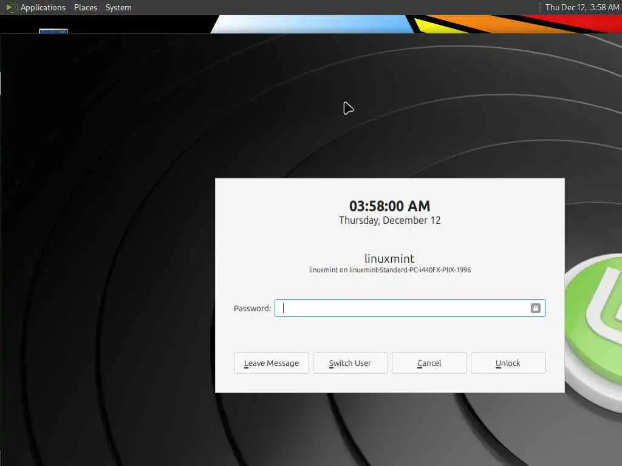Click the Password: label
Screen dimensions: 622x466
(x=252, y=308)
